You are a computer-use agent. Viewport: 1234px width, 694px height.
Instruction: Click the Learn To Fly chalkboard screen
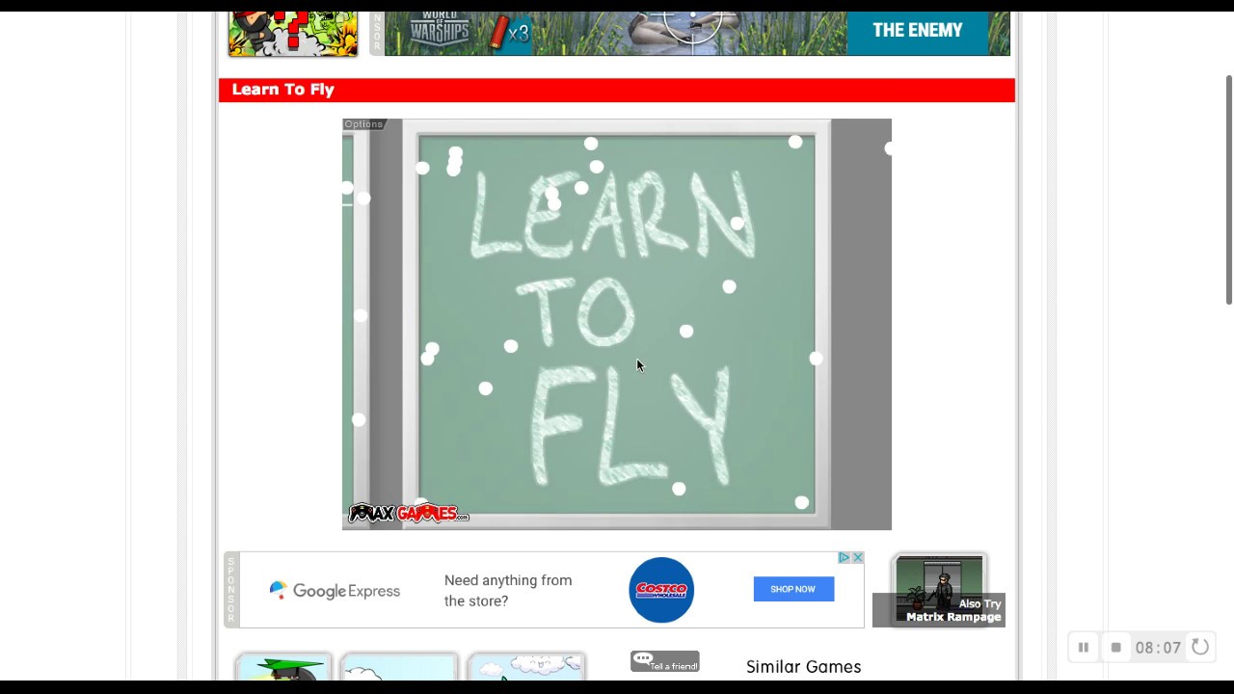[617, 324]
